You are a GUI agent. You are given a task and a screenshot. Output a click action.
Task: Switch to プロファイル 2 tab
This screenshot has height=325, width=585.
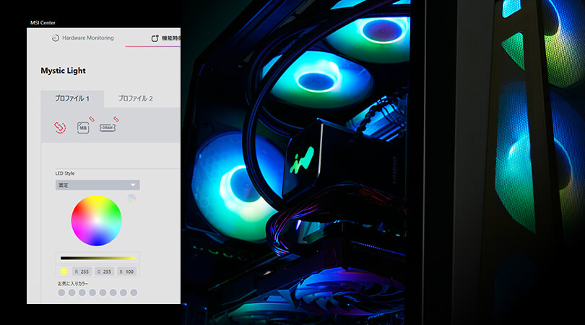136,98
